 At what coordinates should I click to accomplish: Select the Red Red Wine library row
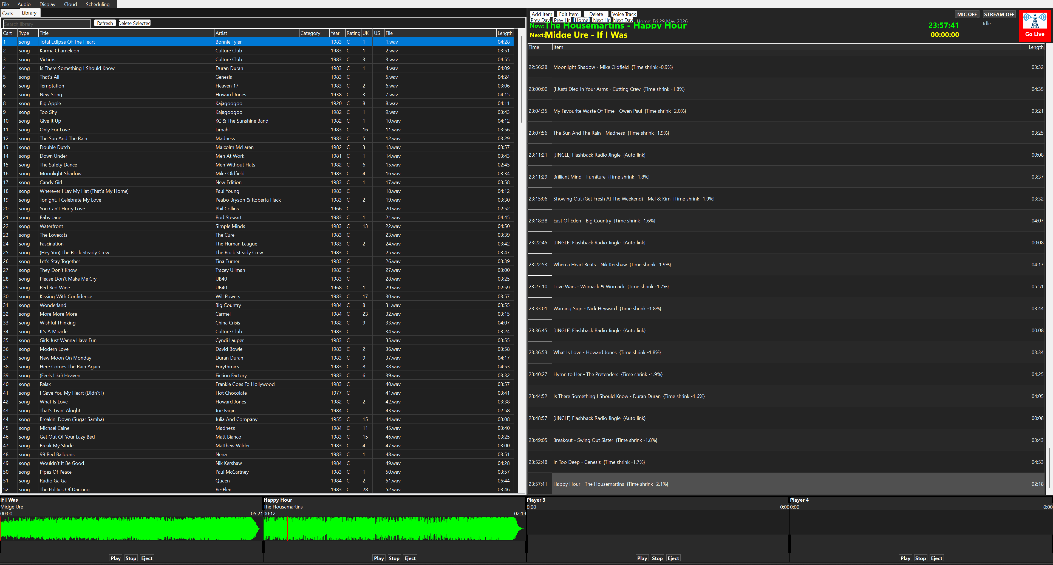[257, 287]
